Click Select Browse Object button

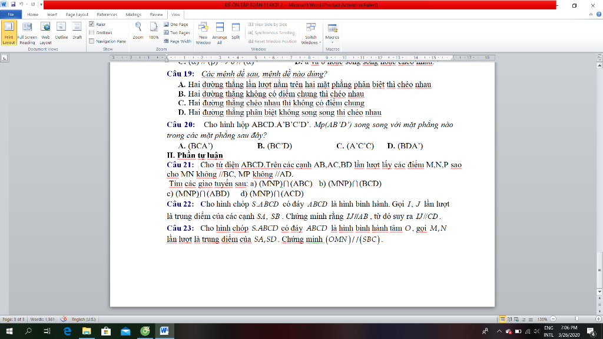pyautogui.click(x=599, y=304)
